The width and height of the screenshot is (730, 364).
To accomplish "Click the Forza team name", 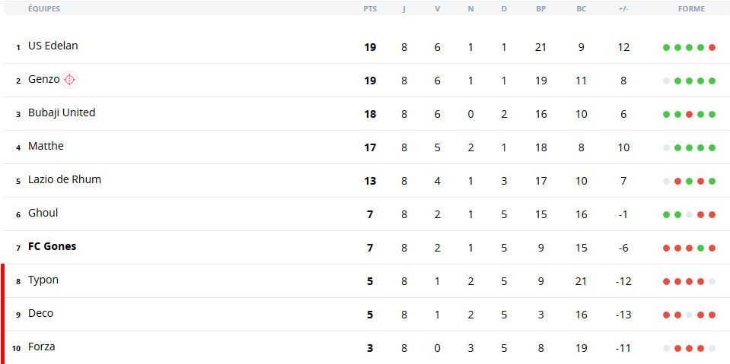I will click(x=41, y=347).
